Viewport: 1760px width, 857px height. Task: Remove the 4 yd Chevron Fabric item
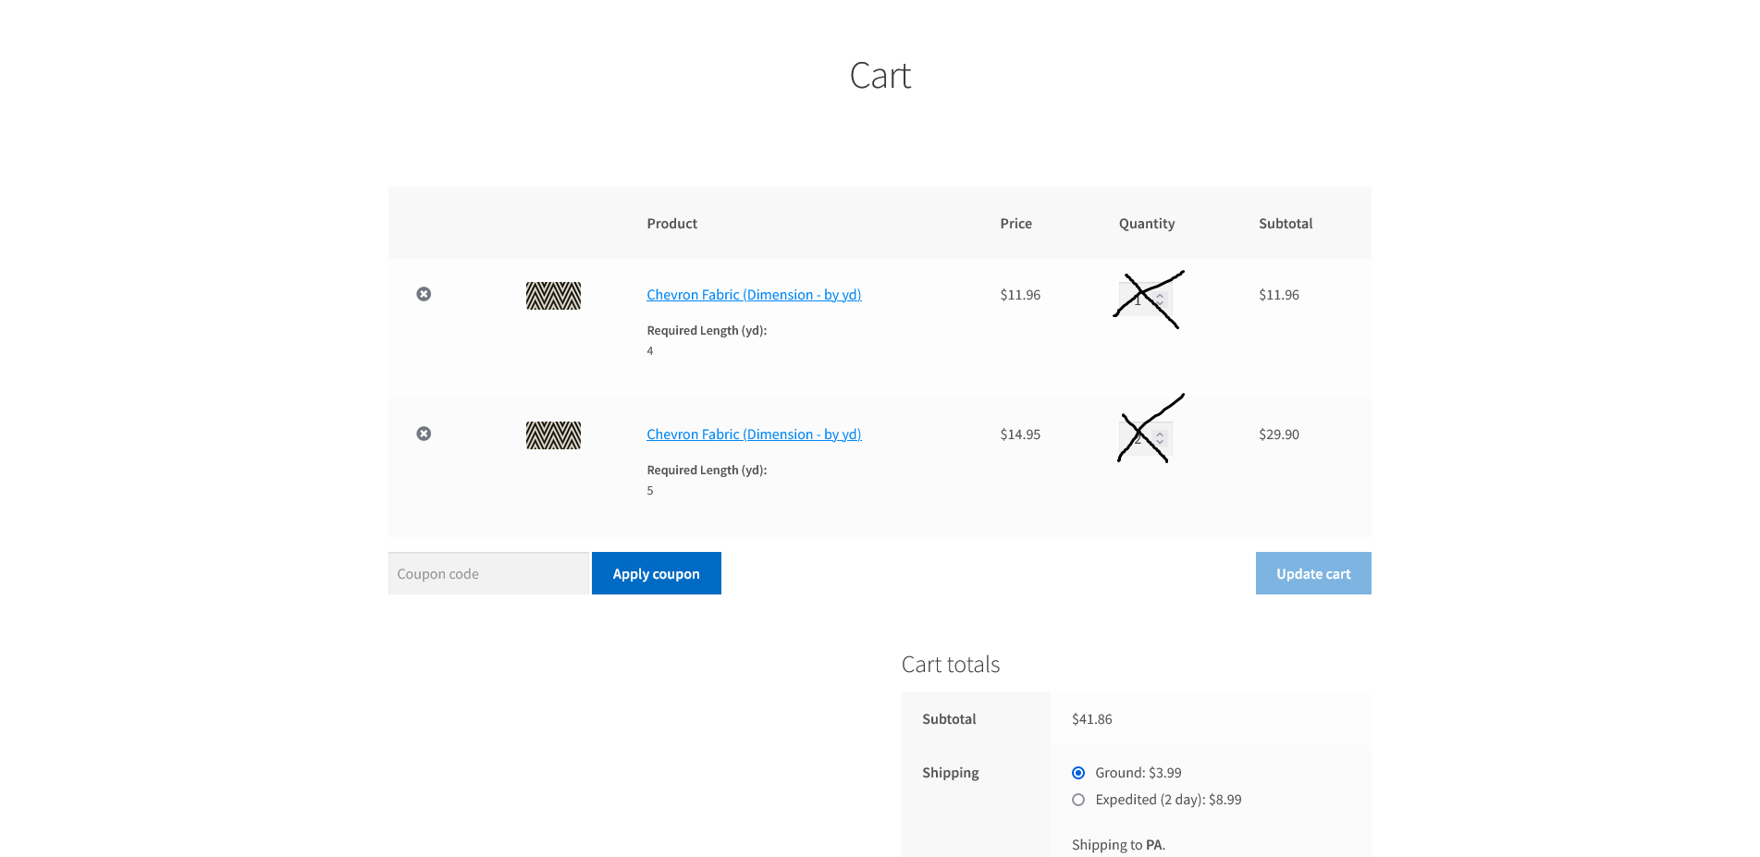(424, 294)
